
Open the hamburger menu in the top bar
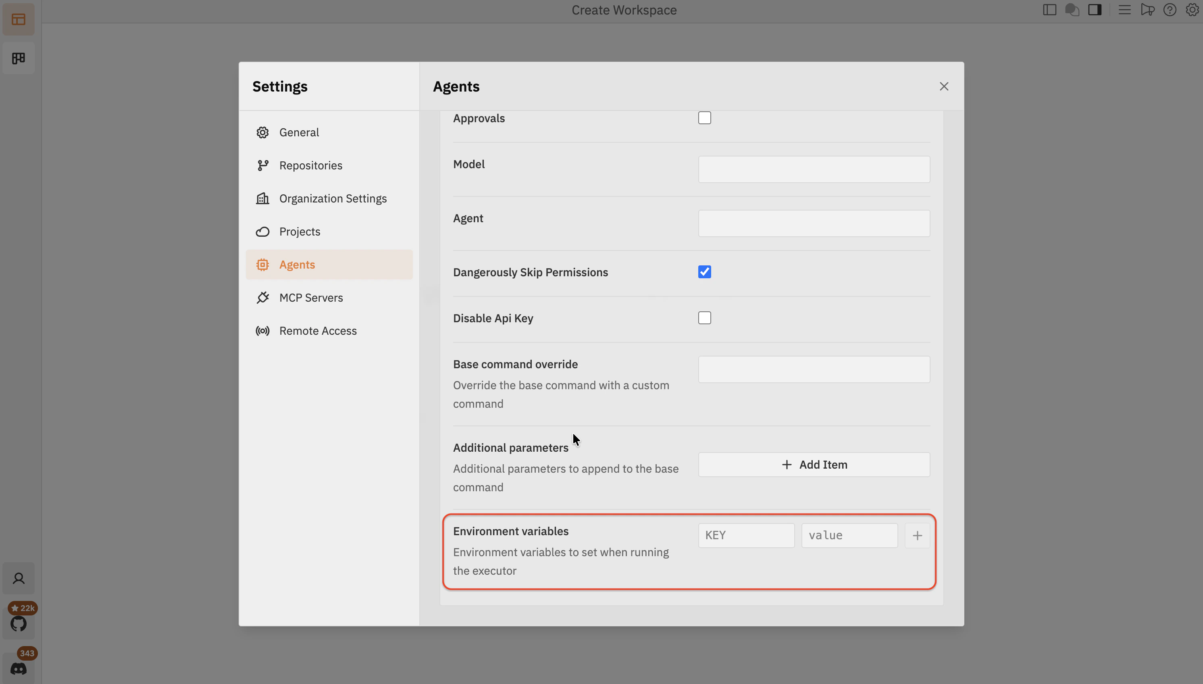pyautogui.click(x=1124, y=9)
